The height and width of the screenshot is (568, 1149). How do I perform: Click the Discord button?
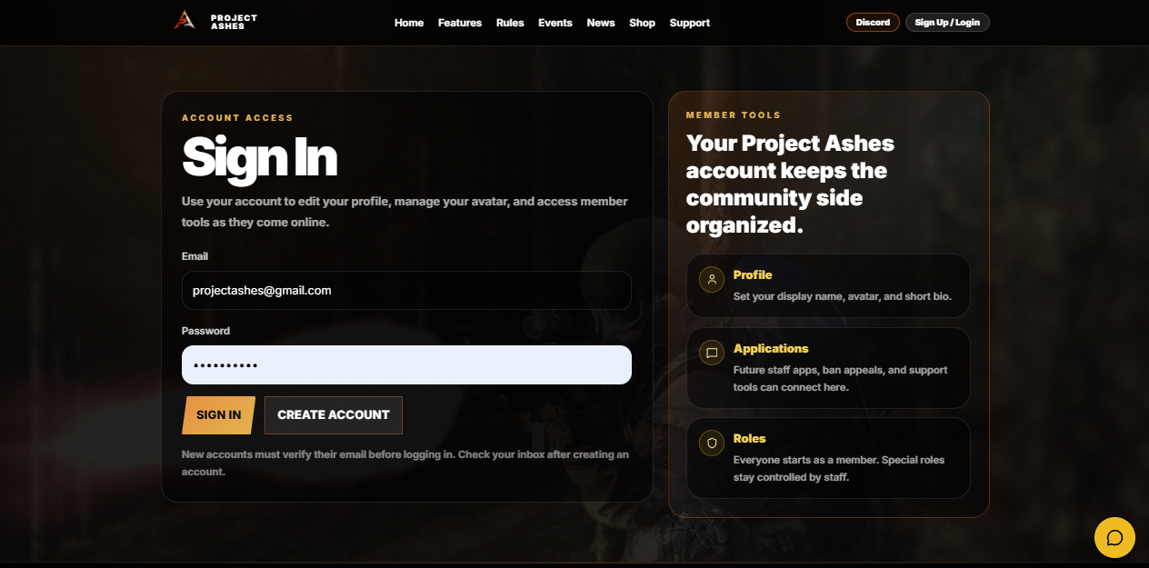(x=873, y=23)
